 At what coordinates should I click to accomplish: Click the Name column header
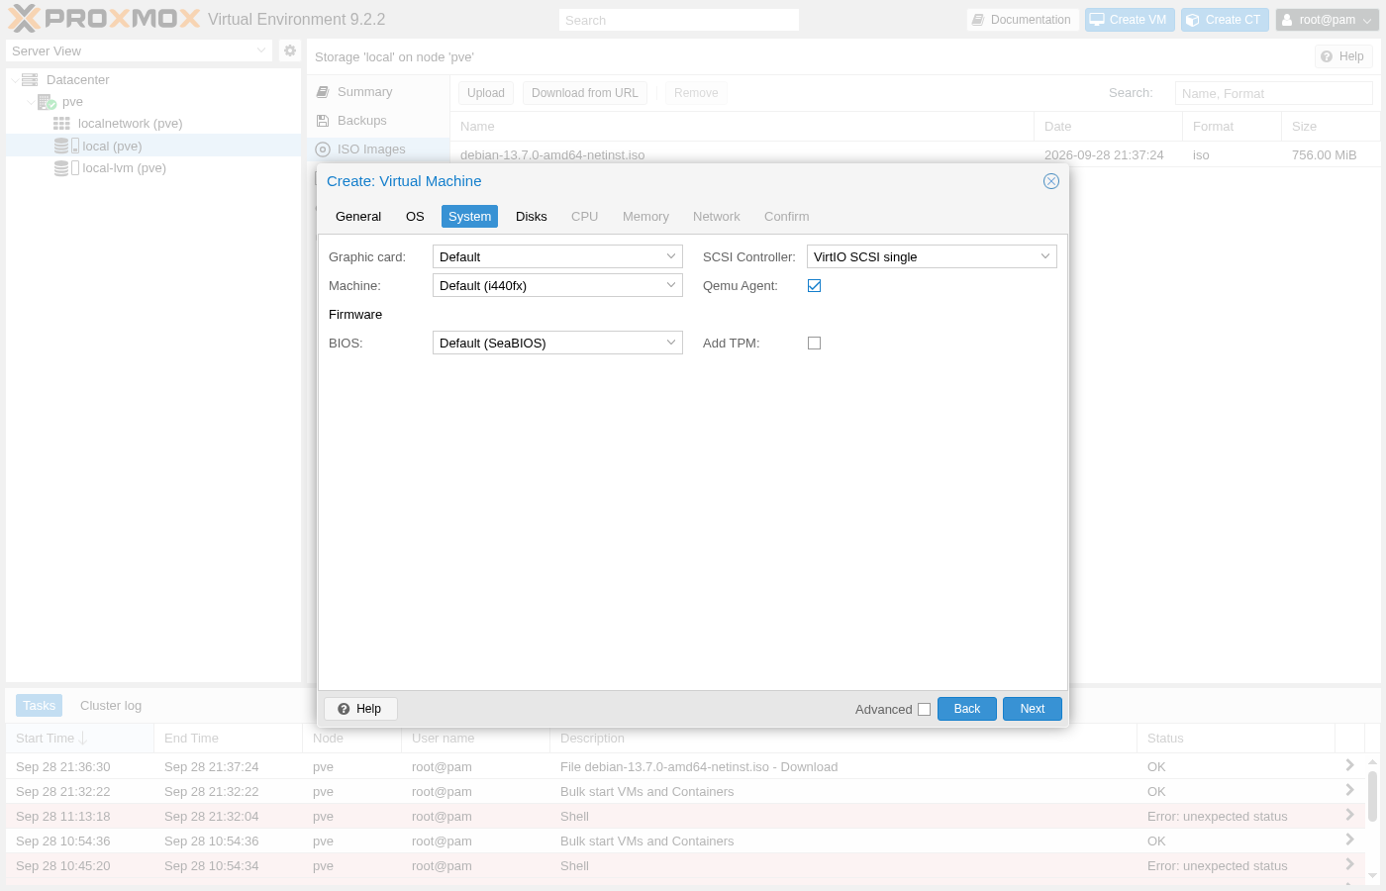(x=742, y=127)
